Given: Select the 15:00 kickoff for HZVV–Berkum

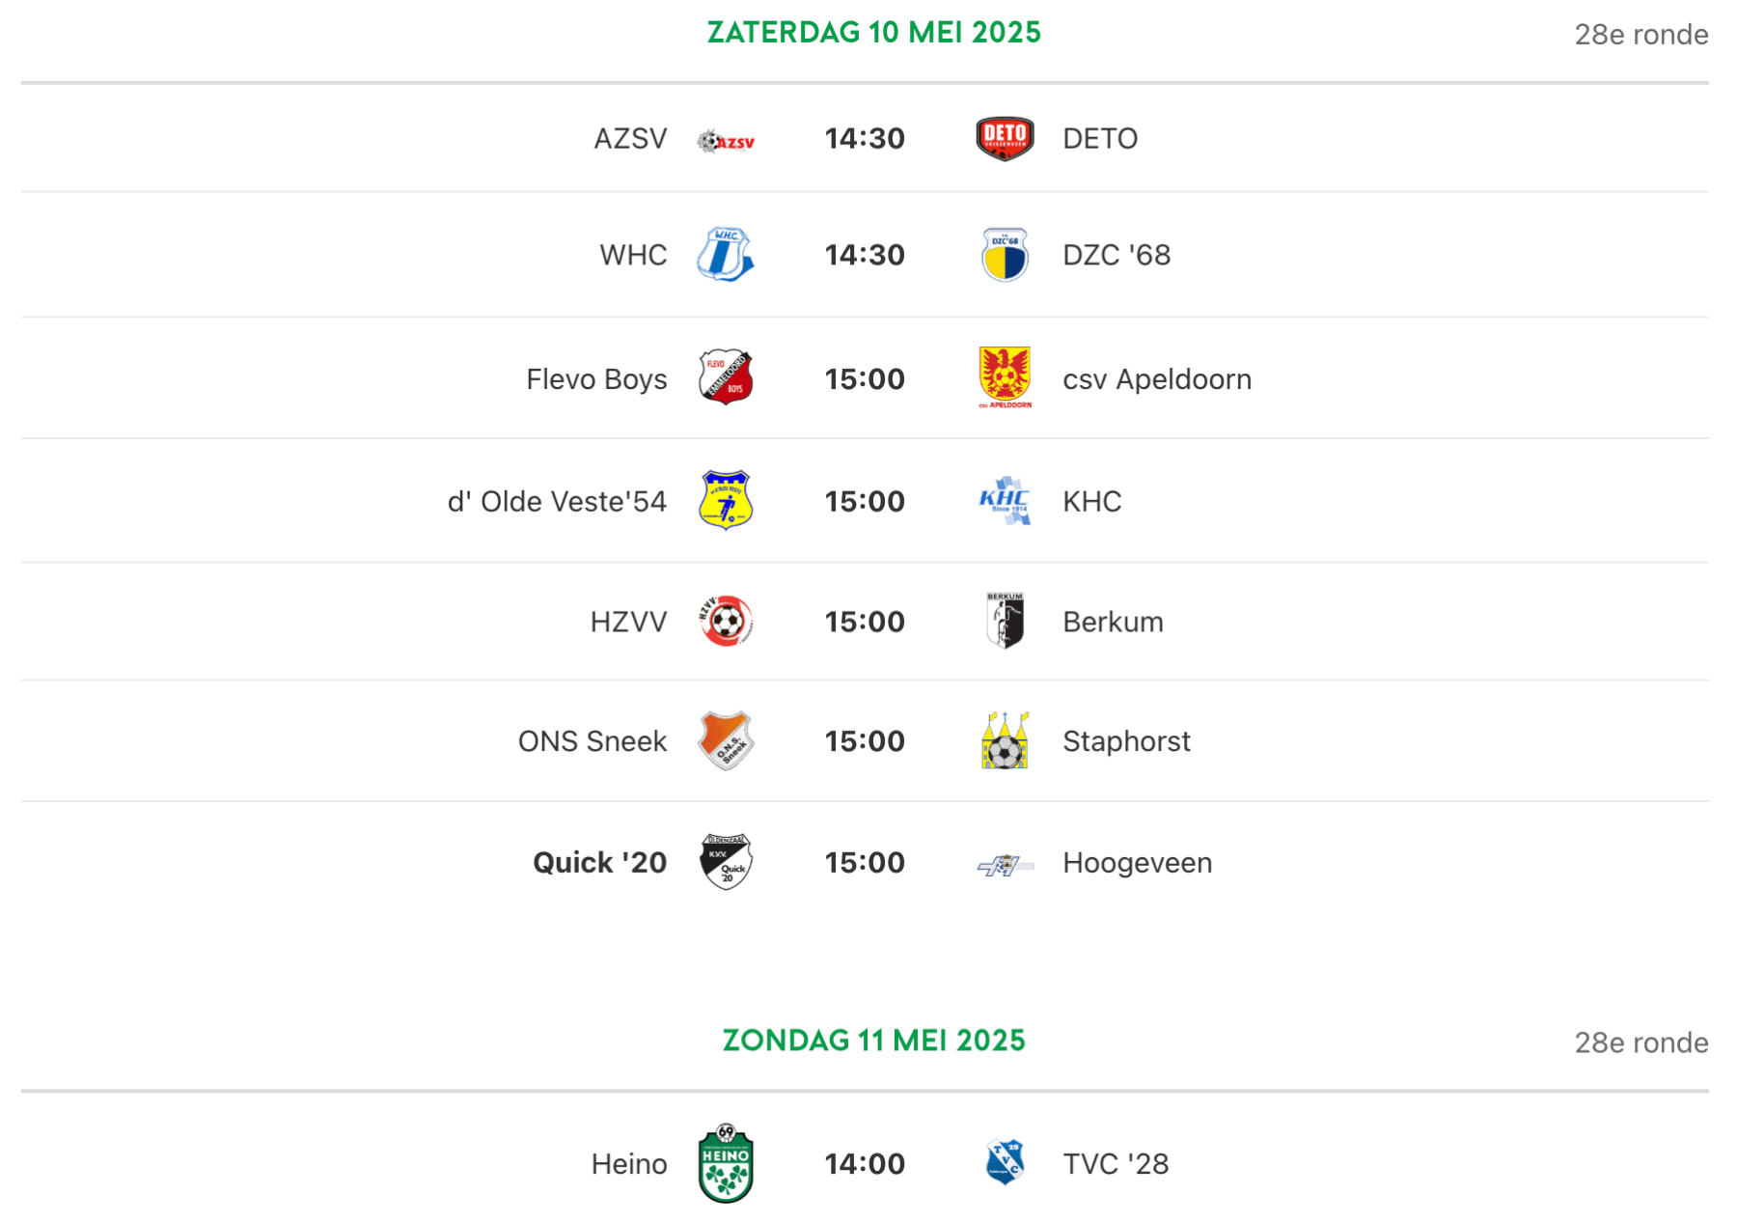Looking at the screenshot, I should tap(865, 622).
